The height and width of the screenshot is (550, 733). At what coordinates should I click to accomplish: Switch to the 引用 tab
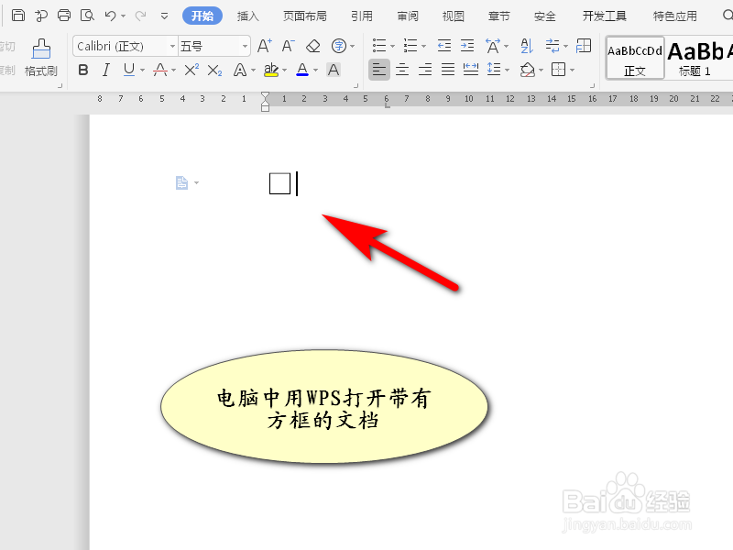pos(362,16)
